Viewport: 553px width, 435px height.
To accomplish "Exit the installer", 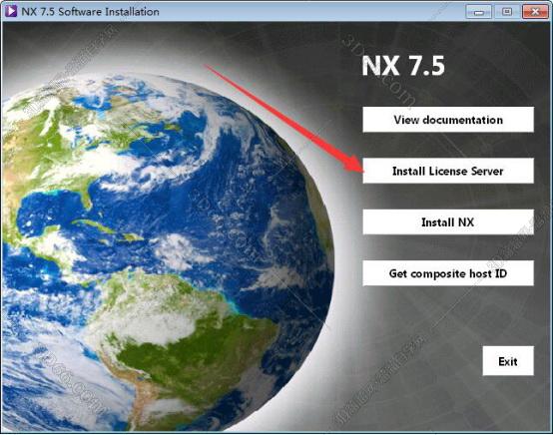I will point(508,361).
